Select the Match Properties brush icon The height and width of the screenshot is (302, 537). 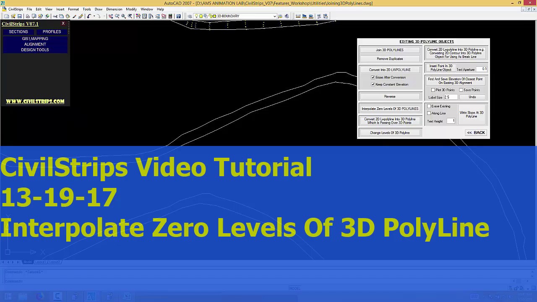click(x=74, y=16)
